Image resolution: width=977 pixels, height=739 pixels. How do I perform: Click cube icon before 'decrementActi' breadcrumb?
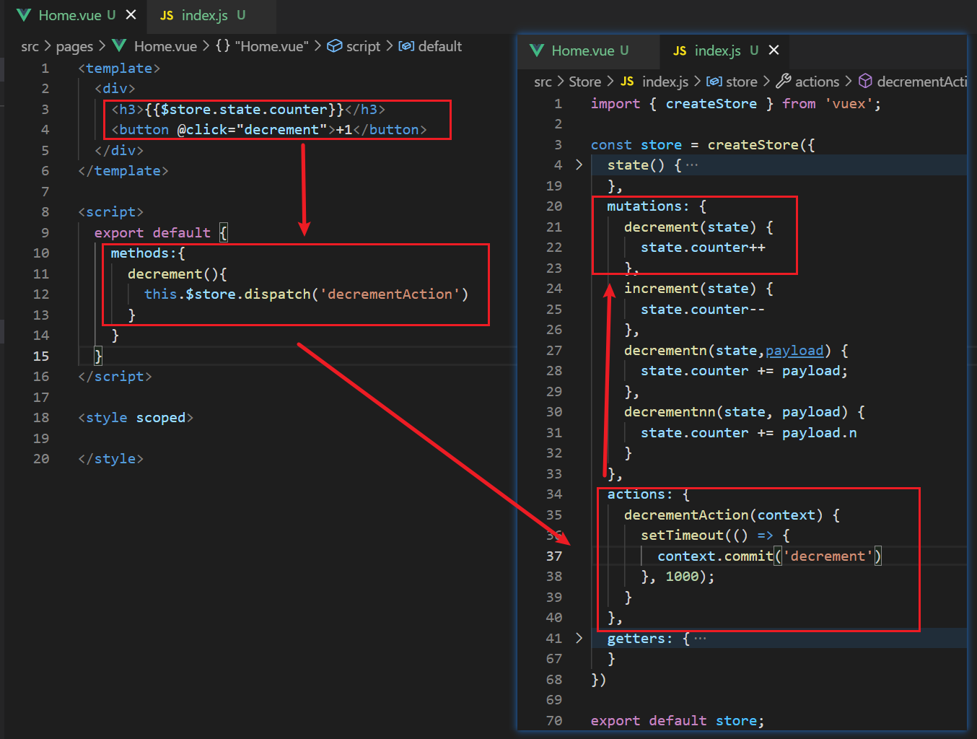865,82
